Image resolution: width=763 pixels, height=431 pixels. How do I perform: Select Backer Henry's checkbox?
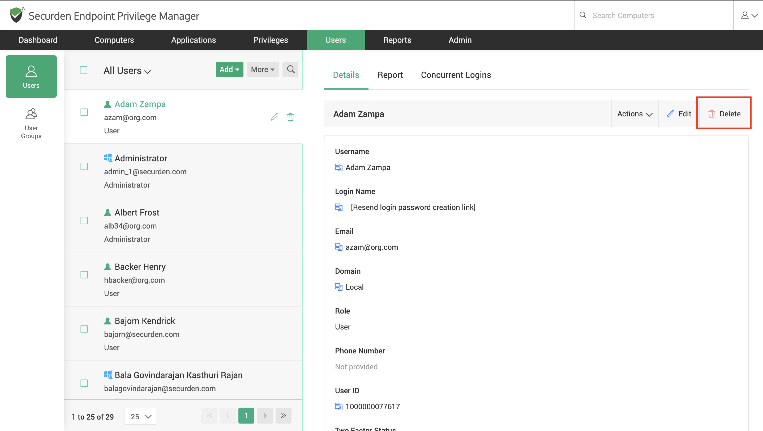pos(84,275)
